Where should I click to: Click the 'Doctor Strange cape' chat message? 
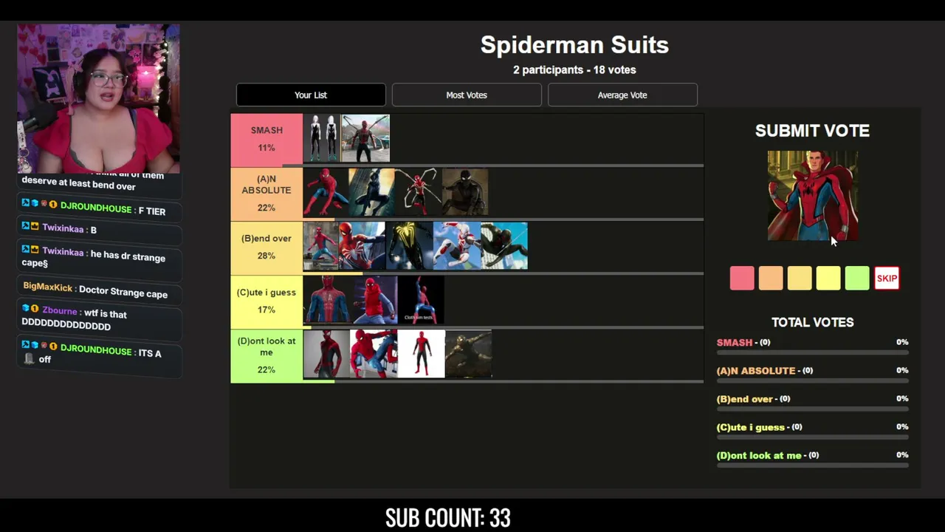(123, 293)
